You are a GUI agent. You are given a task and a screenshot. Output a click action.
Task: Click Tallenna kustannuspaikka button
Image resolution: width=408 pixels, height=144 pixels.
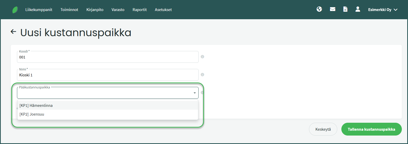coord(371,129)
